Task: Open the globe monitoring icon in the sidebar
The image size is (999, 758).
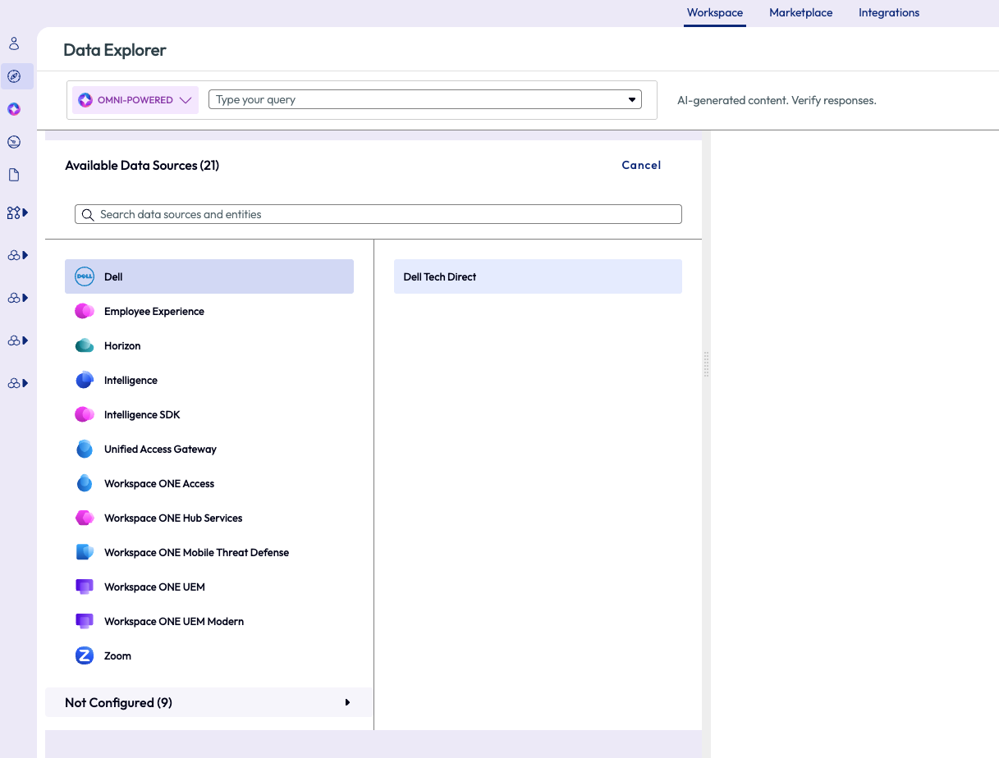Action: click(x=14, y=141)
